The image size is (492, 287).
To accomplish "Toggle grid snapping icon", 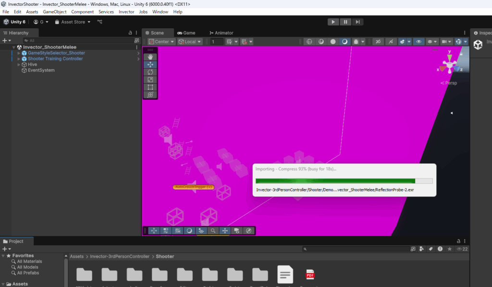I will point(229,42).
